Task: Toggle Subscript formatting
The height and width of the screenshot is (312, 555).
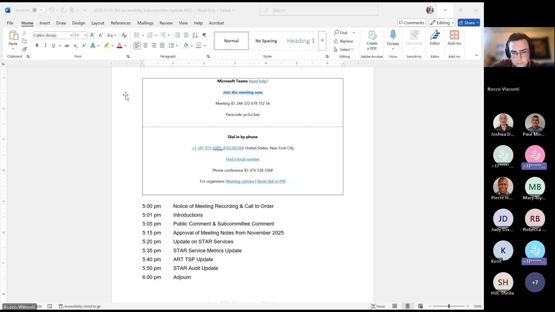Action: point(75,45)
